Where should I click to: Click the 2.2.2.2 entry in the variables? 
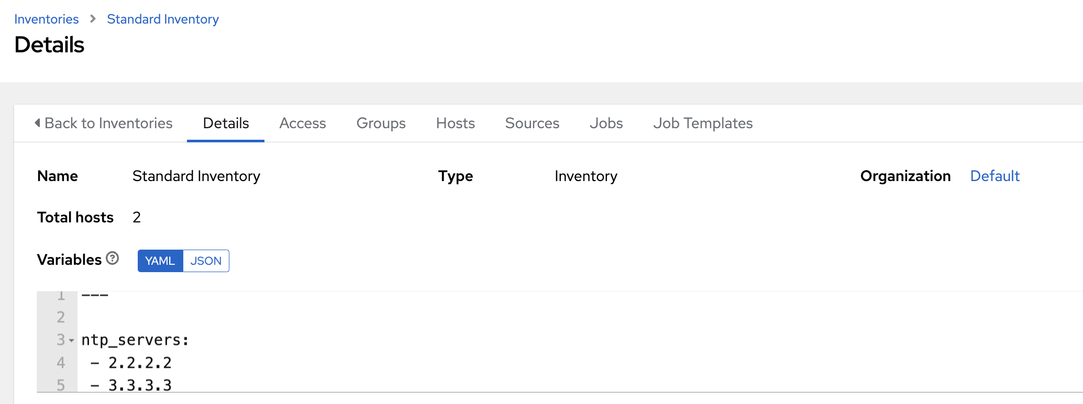pos(140,362)
